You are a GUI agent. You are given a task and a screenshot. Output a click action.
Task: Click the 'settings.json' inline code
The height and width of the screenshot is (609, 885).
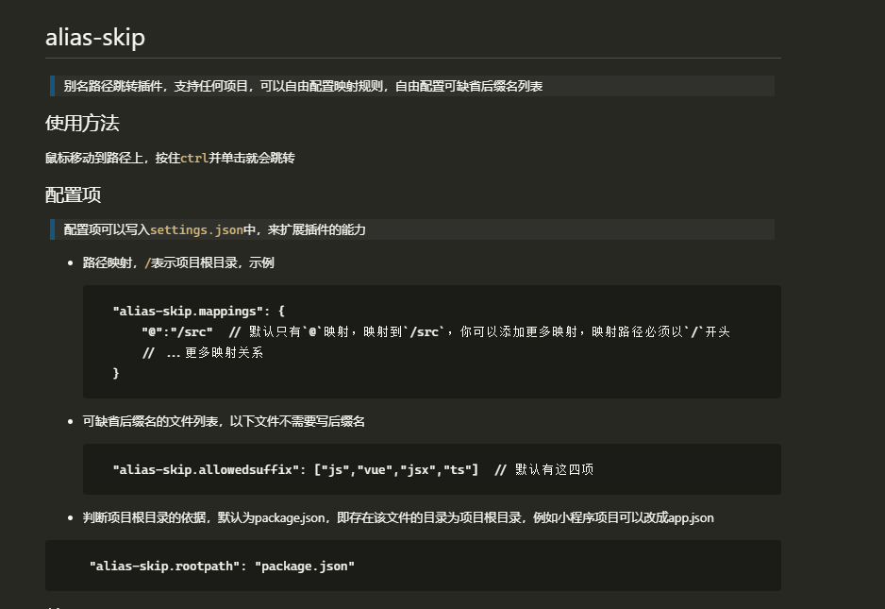(x=196, y=230)
